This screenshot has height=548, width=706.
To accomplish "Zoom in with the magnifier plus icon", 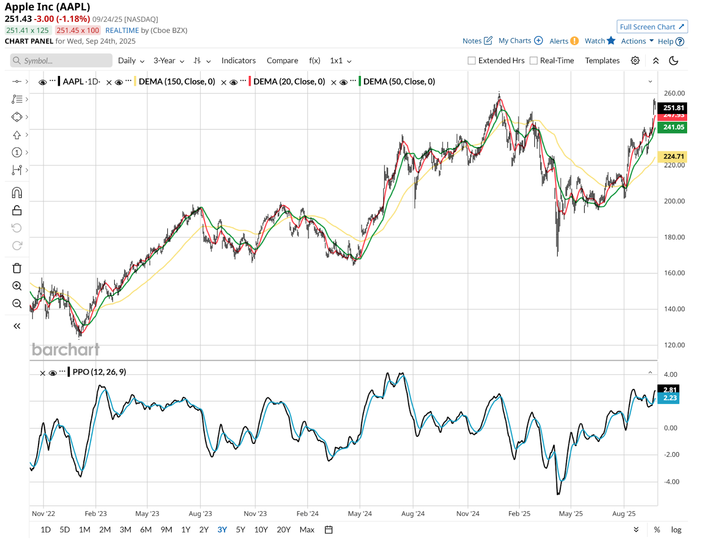I will click(17, 286).
